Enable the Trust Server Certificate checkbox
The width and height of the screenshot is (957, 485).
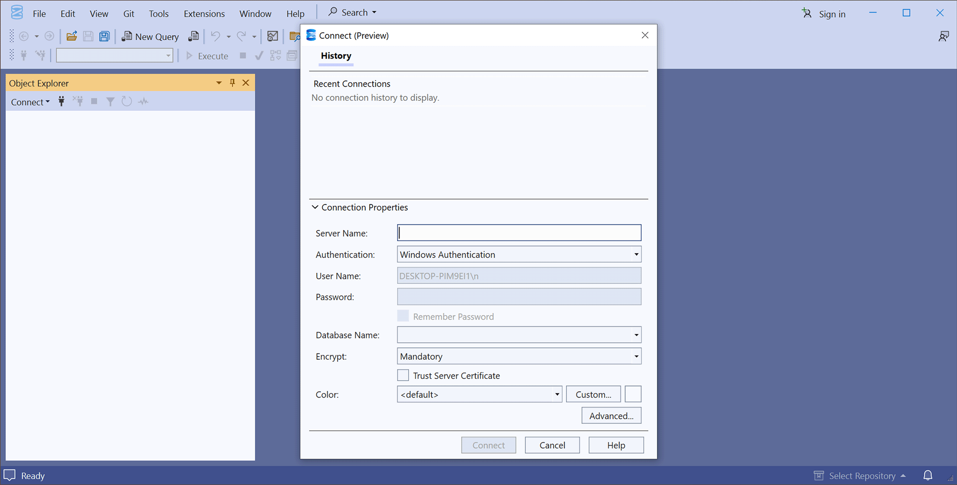(x=403, y=375)
